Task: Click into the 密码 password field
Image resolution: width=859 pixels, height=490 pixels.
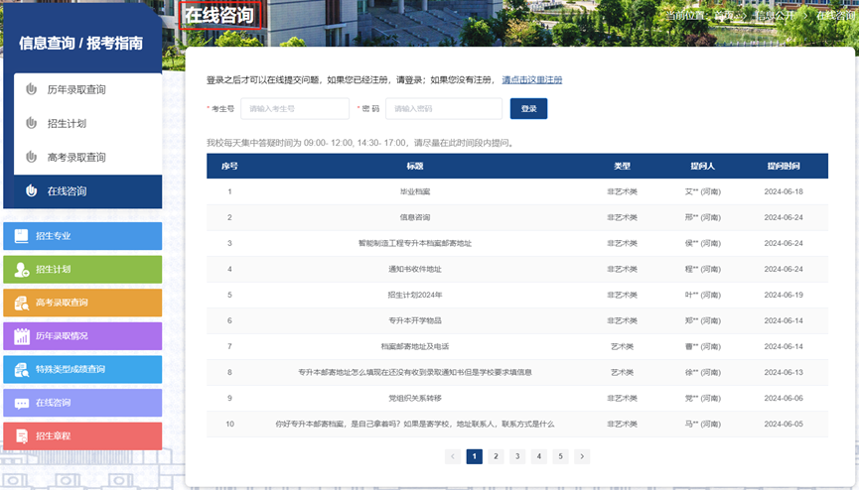Action: pos(443,108)
